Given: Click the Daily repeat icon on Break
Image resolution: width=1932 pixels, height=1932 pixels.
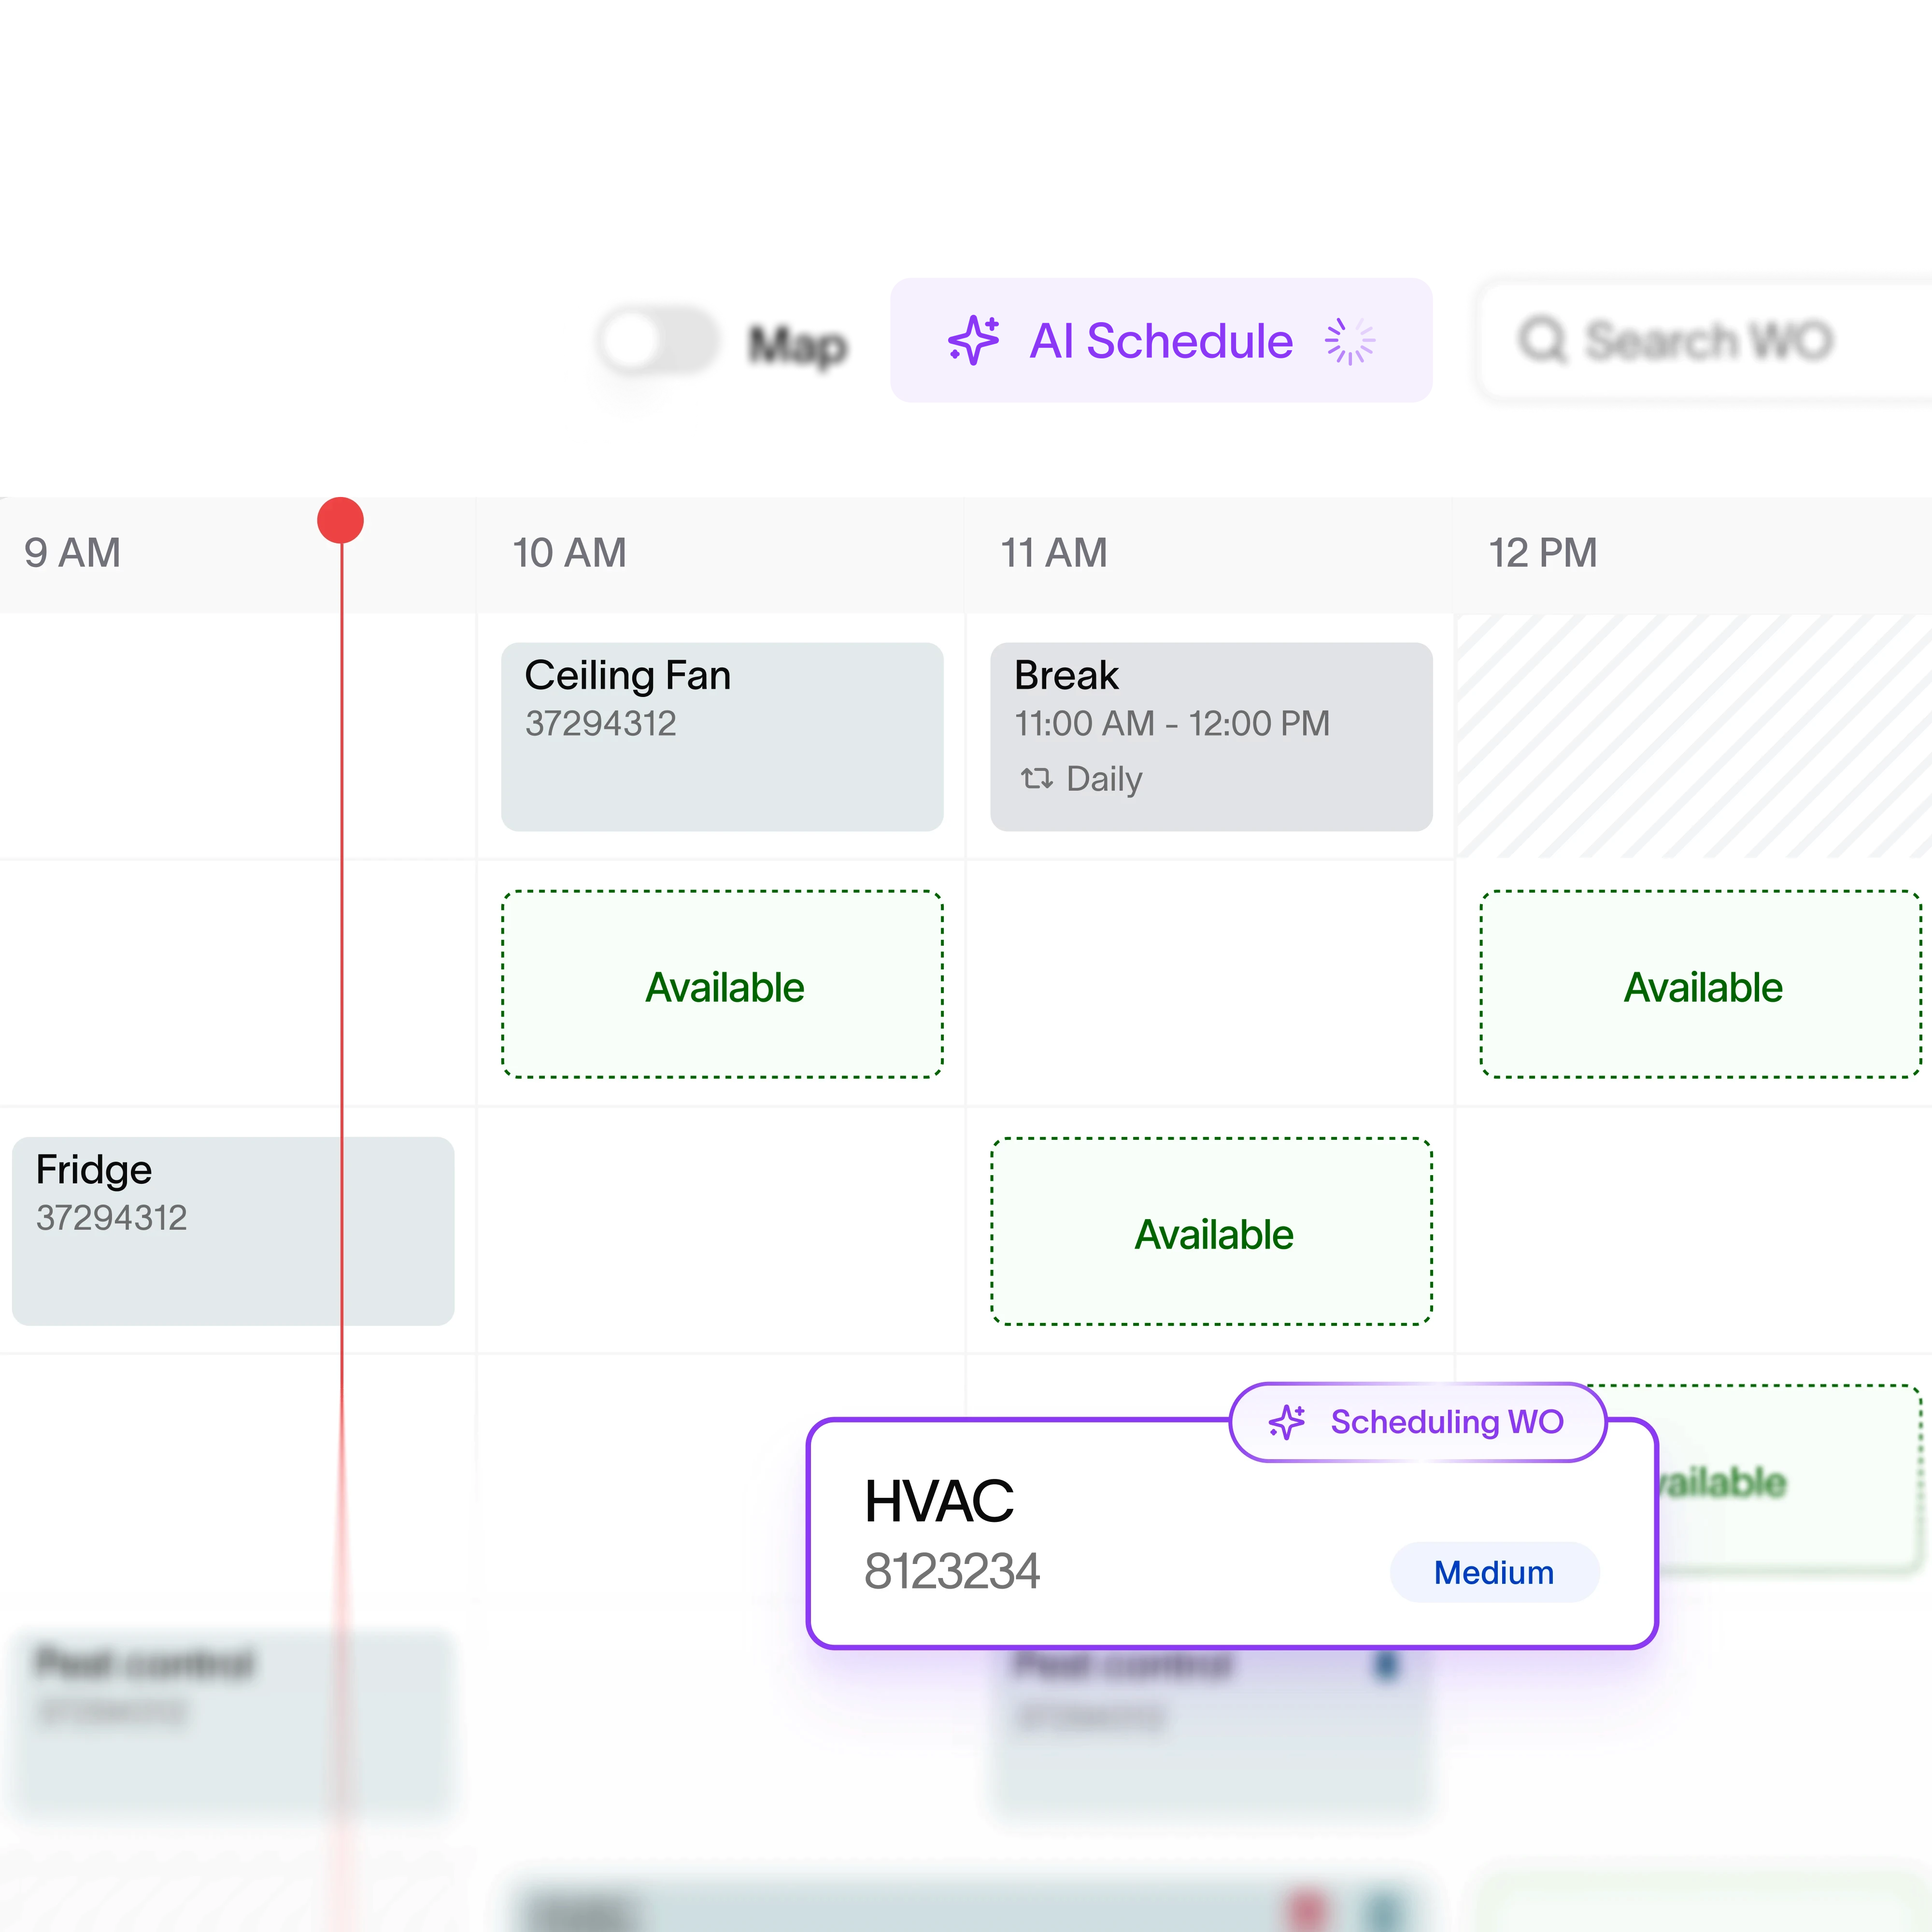Looking at the screenshot, I should pos(1036,778).
